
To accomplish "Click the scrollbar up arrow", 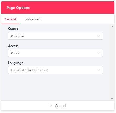I will coord(112,26).
